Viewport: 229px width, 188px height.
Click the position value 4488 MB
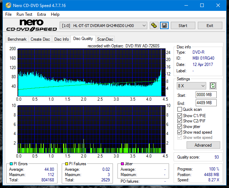tap(211, 175)
